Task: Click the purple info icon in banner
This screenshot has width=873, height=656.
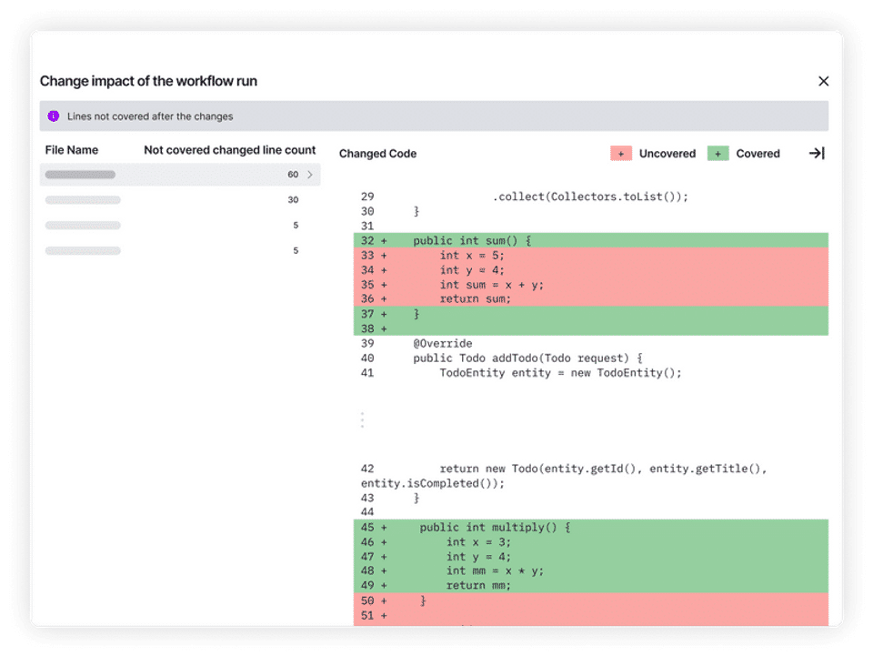Action: [54, 116]
